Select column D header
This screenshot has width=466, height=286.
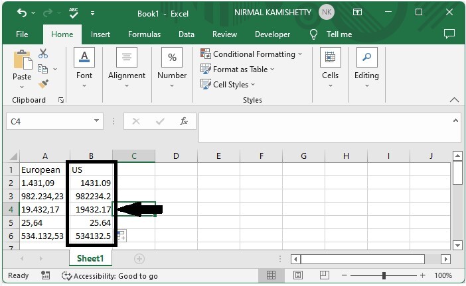click(176, 156)
